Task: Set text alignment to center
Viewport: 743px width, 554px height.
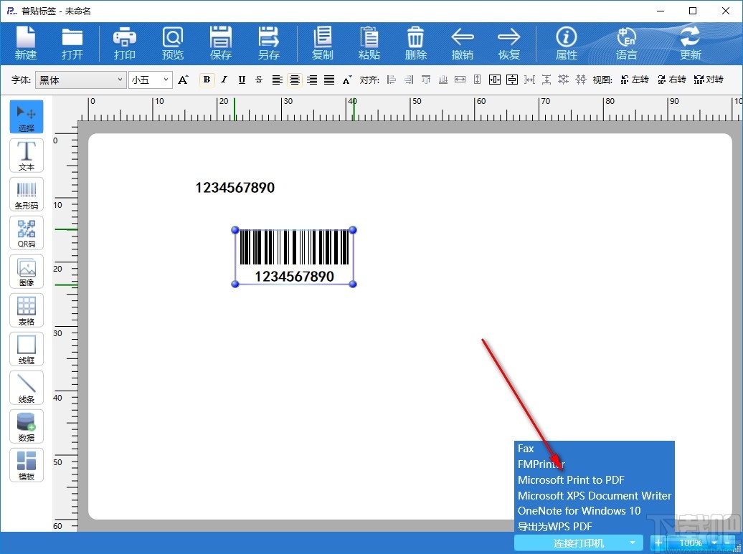Action: click(295, 80)
